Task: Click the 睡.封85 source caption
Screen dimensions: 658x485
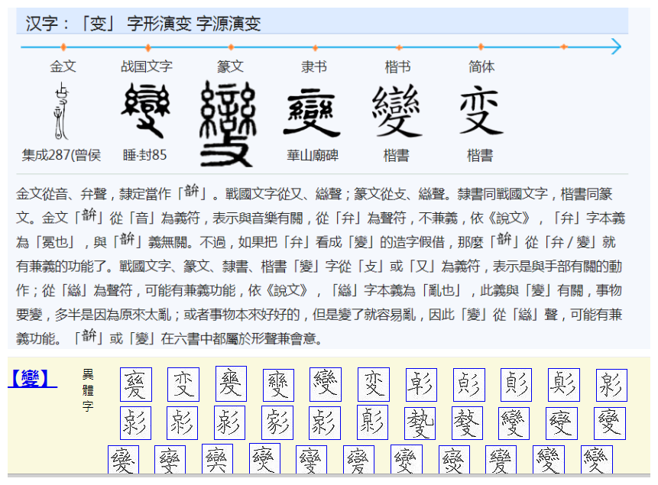Action: [144, 157]
